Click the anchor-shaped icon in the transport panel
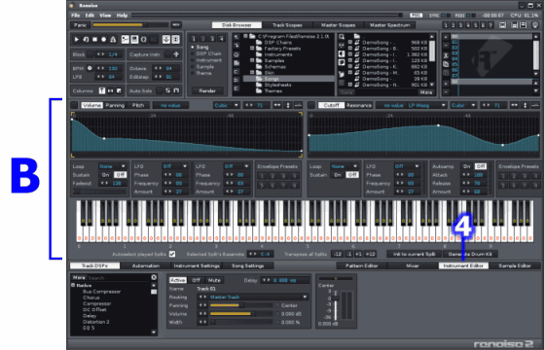Screen dimensions: 545x350 [x=166, y=39]
